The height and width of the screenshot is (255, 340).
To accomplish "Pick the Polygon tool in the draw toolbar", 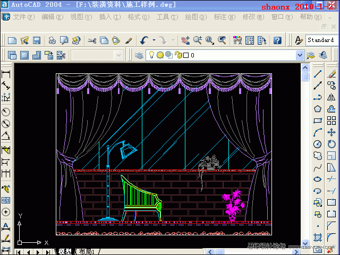I will 318,109.
